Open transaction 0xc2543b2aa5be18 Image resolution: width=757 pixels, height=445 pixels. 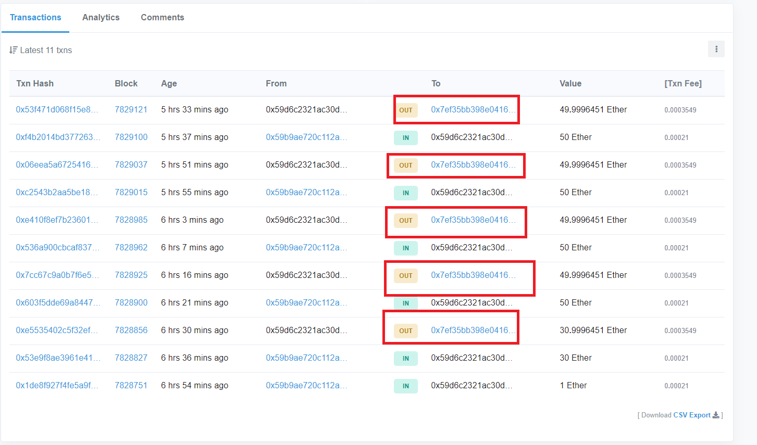(58, 192)
